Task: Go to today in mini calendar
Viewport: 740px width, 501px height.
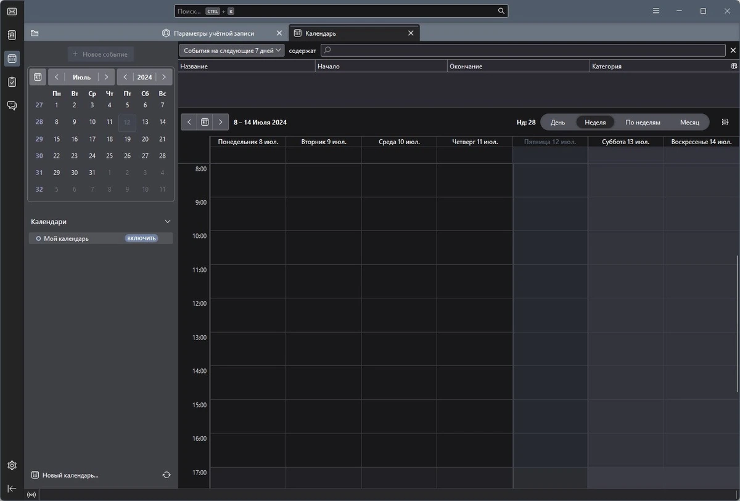Action: pos(38,77)
